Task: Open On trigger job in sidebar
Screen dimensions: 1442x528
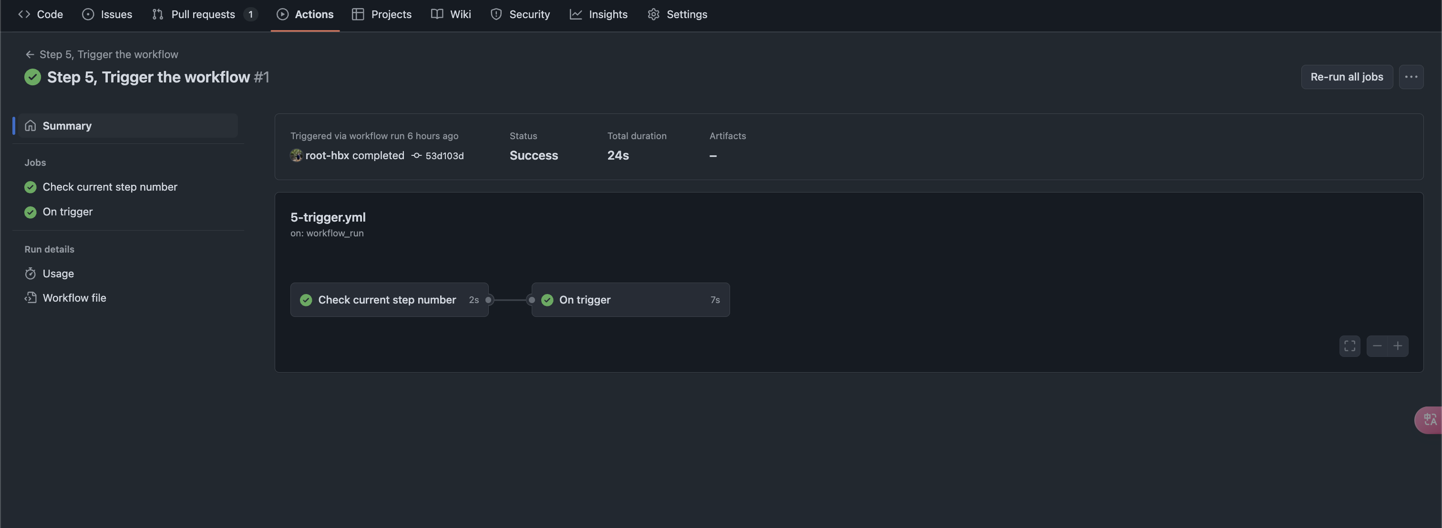Action: (x=67, y=212)
